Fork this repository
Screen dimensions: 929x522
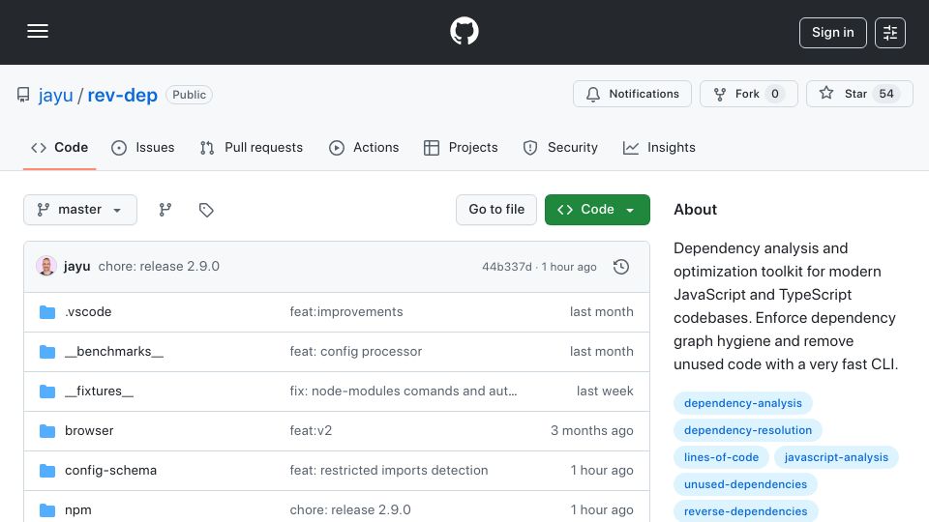coord(748,94)
